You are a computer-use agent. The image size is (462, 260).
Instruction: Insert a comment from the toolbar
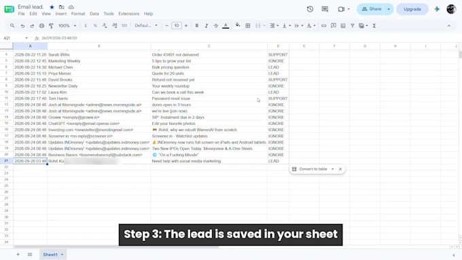coord(333,26)
